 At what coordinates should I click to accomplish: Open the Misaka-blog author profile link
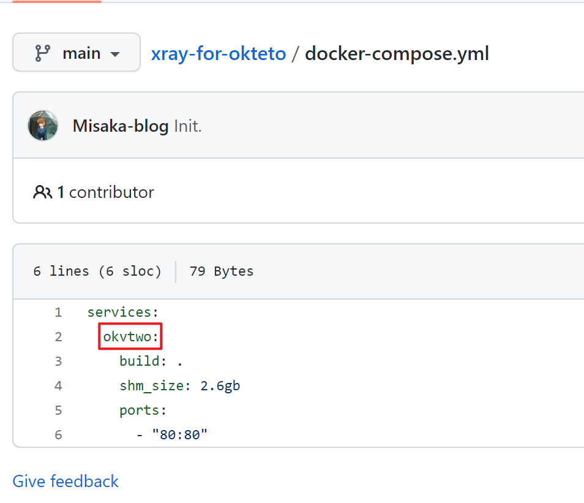point(121,126)
